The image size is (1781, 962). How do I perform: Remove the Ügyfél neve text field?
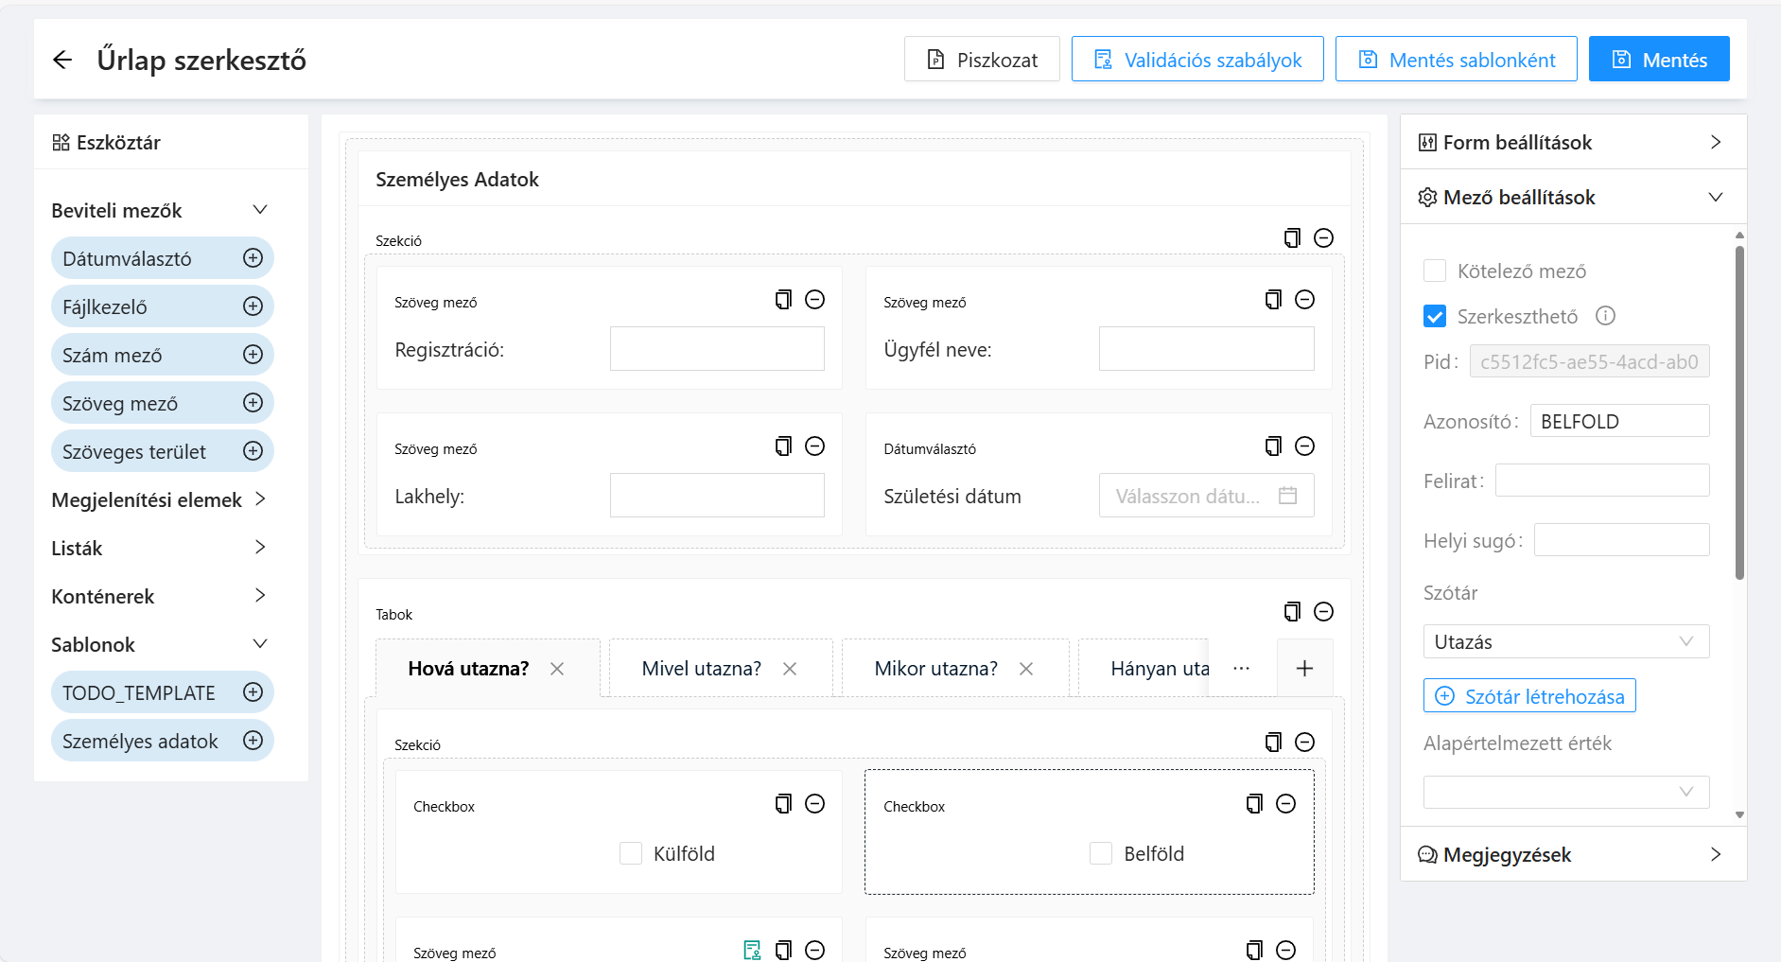[1304, 300]
